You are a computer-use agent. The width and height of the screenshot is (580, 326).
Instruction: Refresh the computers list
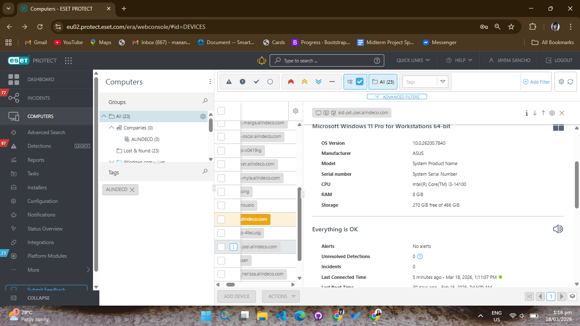point(570,81)
